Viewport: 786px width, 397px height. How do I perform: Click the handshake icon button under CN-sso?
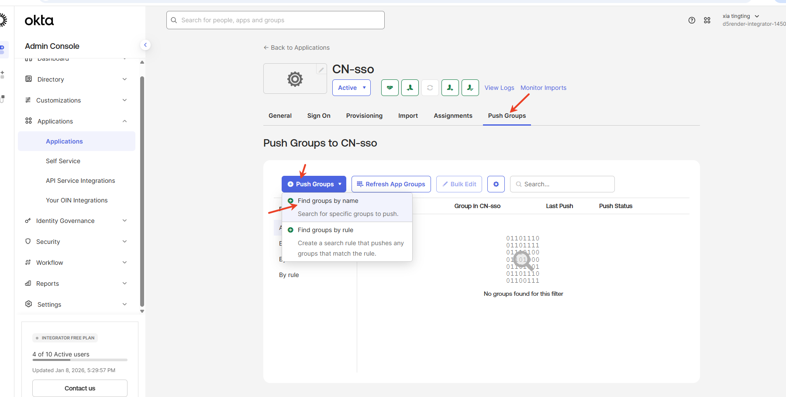390,88
